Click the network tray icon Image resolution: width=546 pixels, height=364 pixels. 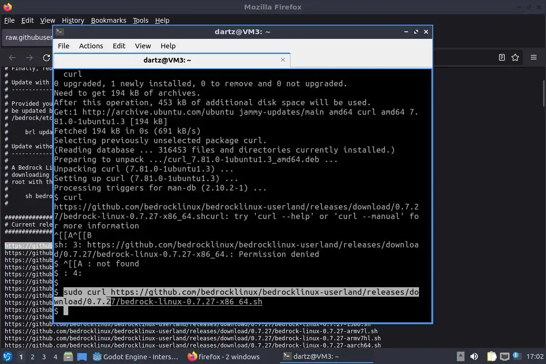[505, 357]
